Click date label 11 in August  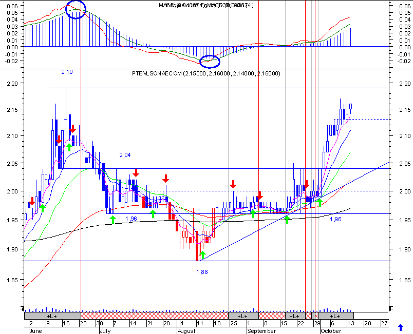200,323
